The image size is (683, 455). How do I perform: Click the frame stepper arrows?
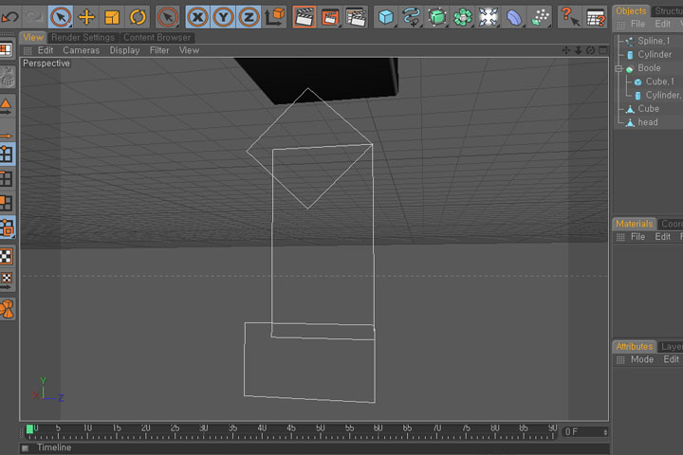605,432
